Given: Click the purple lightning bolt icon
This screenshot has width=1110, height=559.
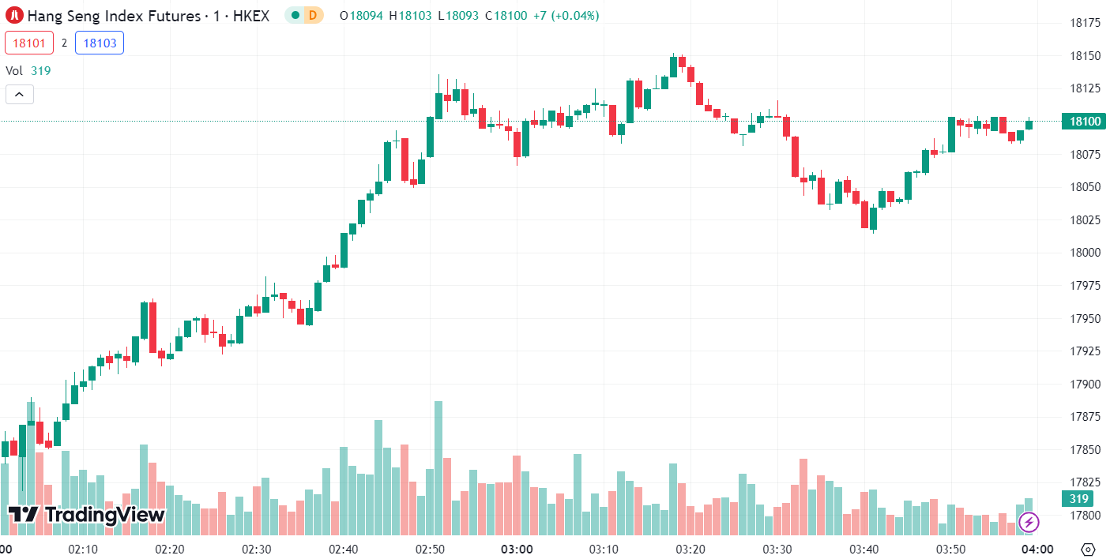Looking at the screenshot, I should coord(1029,522).
